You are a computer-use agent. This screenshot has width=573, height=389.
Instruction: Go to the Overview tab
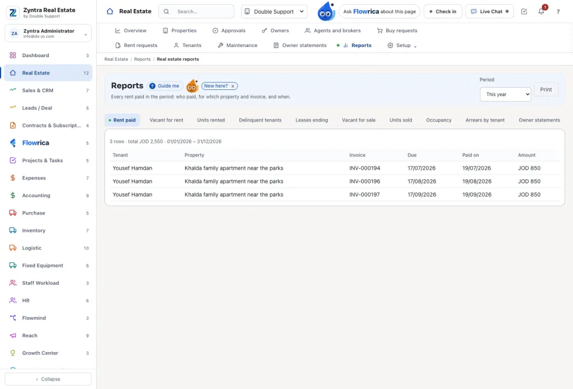[131, 30]
